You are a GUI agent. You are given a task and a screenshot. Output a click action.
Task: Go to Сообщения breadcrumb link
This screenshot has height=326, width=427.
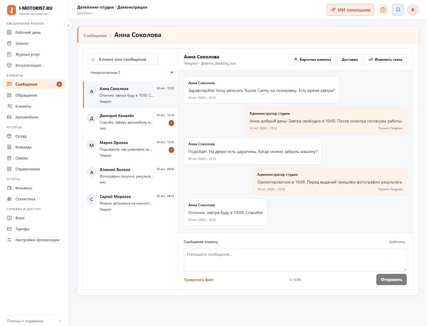pos(95,36)
